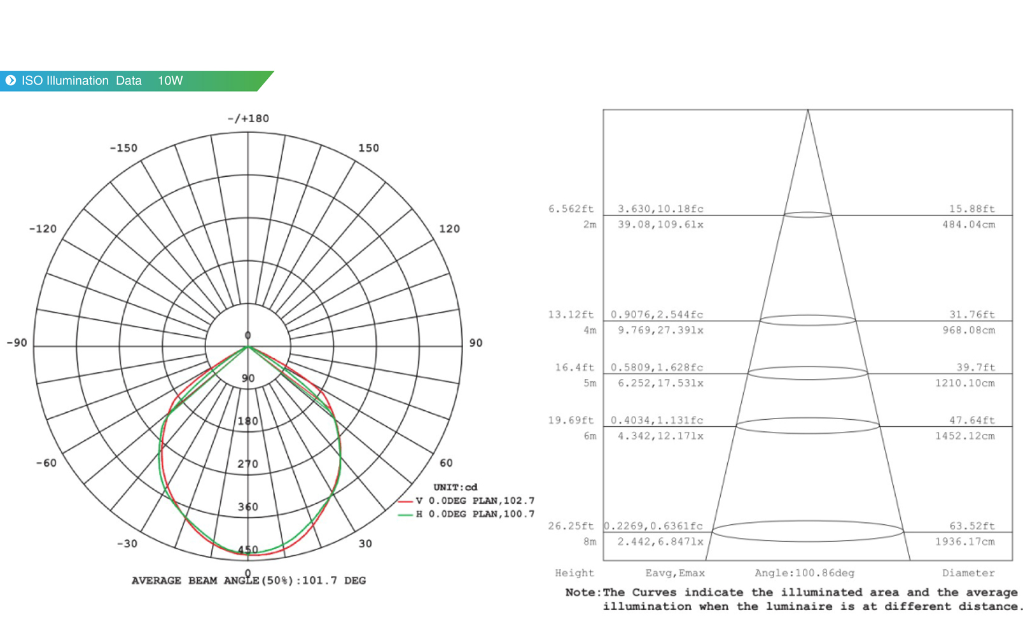Viewport: 1023px width, 617px height.
Task: Click the 'Diameter' column label
Action: tap(969, 573)
